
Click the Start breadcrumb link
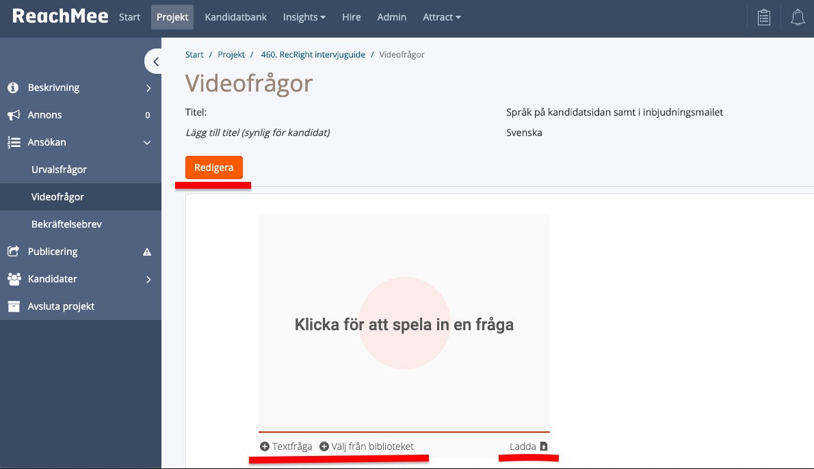point(194,55)
